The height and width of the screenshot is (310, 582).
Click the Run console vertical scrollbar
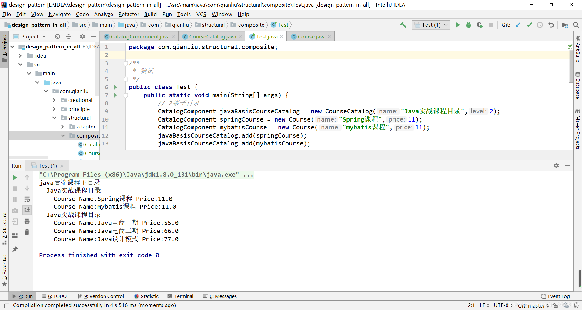(x=580, y=279)
